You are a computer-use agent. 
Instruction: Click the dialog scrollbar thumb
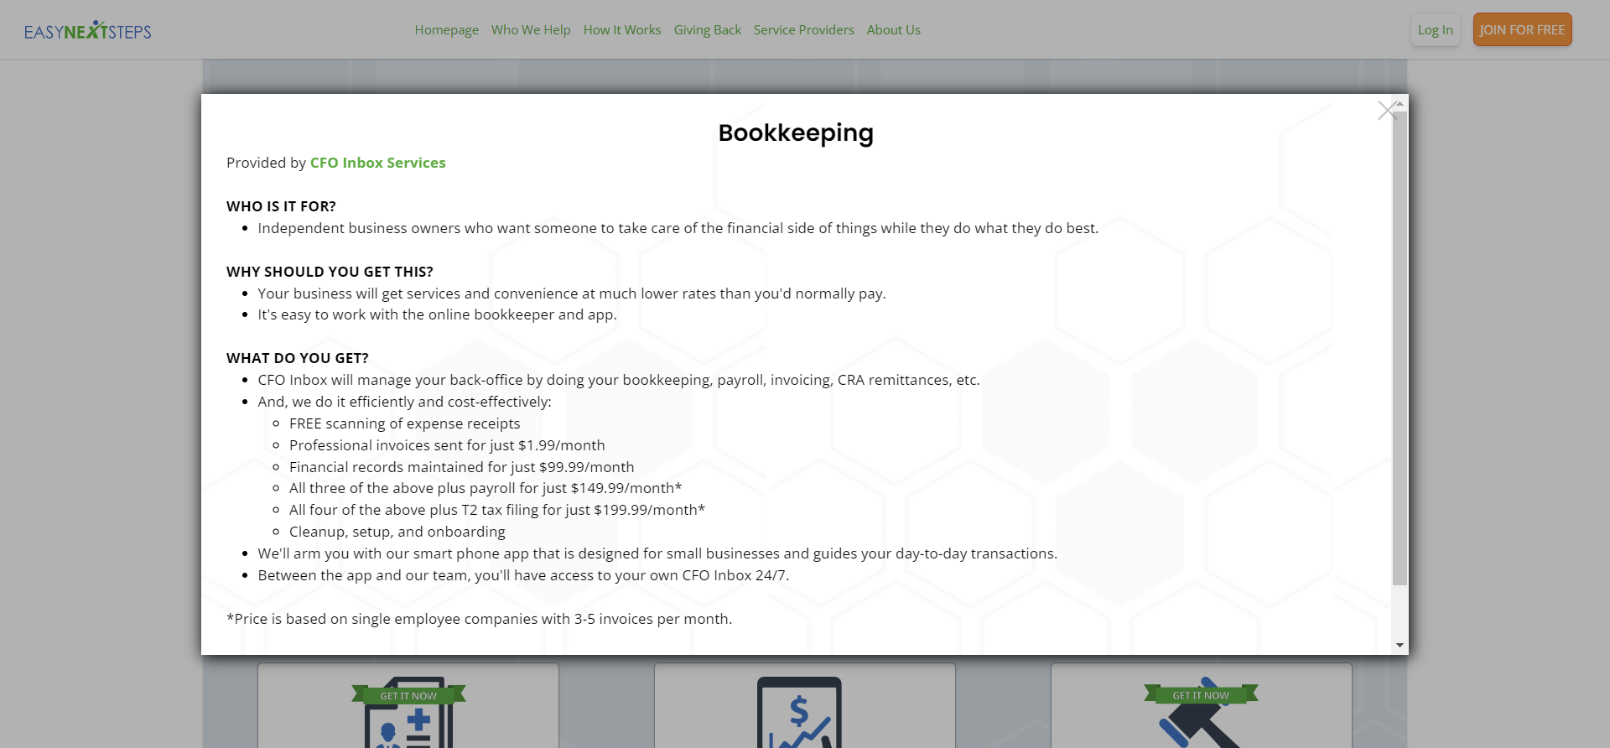click(x=1400, y=348)
